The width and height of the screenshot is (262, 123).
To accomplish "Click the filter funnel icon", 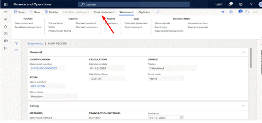I will [x=16, y=43].
